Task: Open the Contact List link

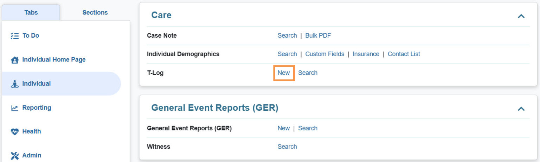Action: (404, 54)
